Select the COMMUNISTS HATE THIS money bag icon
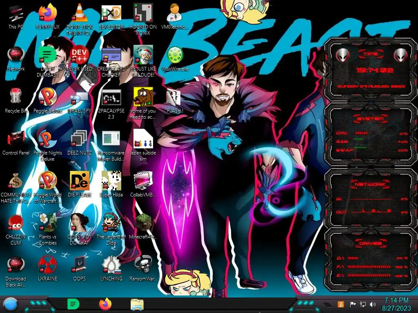 coord(16,187)
